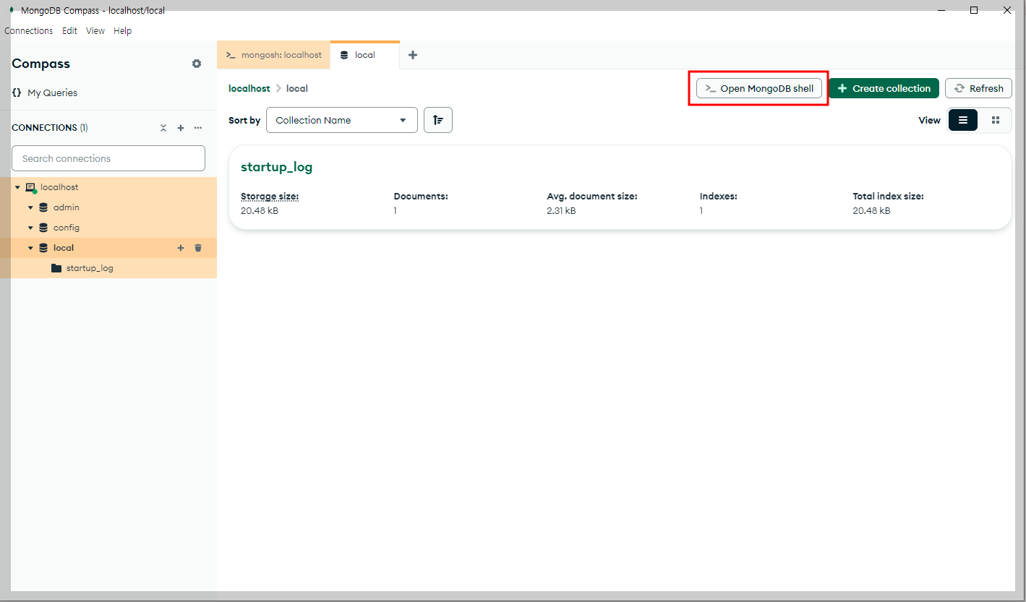Click localhost connection computer icon
The image size is (1026, 602).
(31, 187)
